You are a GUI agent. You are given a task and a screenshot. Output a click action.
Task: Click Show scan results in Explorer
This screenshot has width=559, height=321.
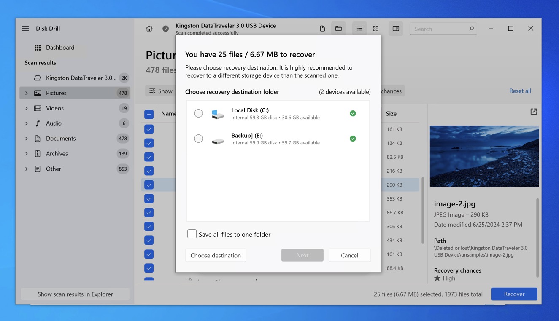pos(75,294)
